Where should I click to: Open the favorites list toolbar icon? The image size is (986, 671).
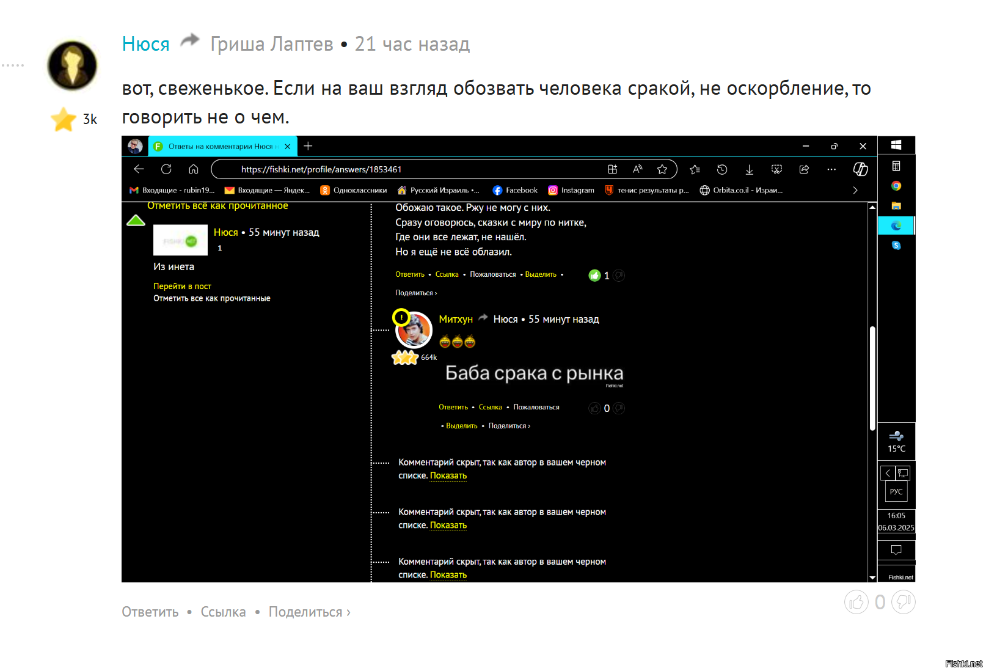[x=695, y=169]
